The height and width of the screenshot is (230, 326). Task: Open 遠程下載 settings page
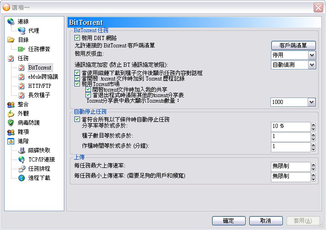tap(39, 178)
